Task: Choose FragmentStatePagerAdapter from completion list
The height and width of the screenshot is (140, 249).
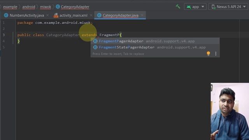Action: coord(155,47)
